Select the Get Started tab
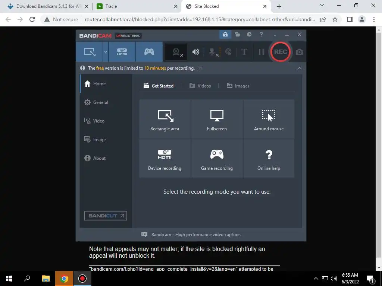The height and width of the screenshot is (286, 382). [x=159, y=86]
